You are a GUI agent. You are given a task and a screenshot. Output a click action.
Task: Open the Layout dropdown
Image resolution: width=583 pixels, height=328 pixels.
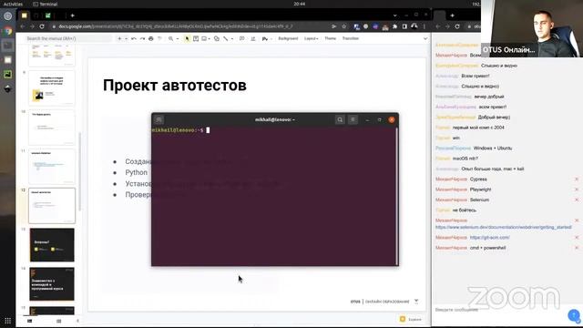(x=311, y=38)
